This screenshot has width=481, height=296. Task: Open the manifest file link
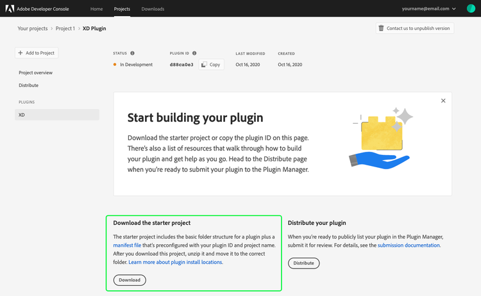coord(127,245)
